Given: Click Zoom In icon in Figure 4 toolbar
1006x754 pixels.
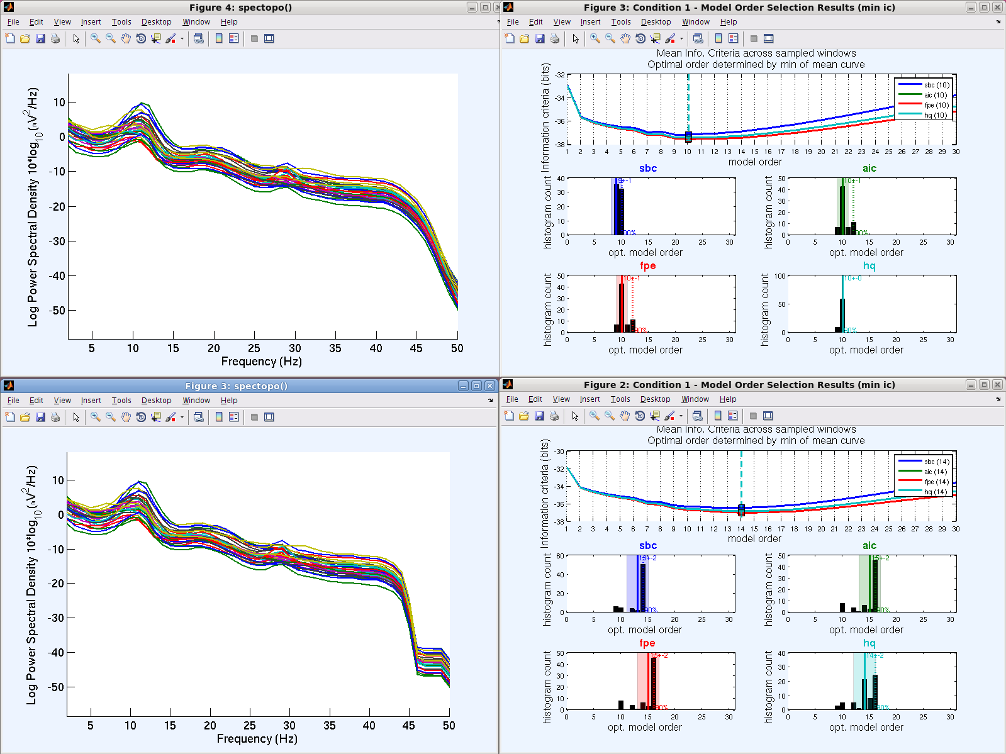Looking at the screenshot, I should [x=96, y=38].
